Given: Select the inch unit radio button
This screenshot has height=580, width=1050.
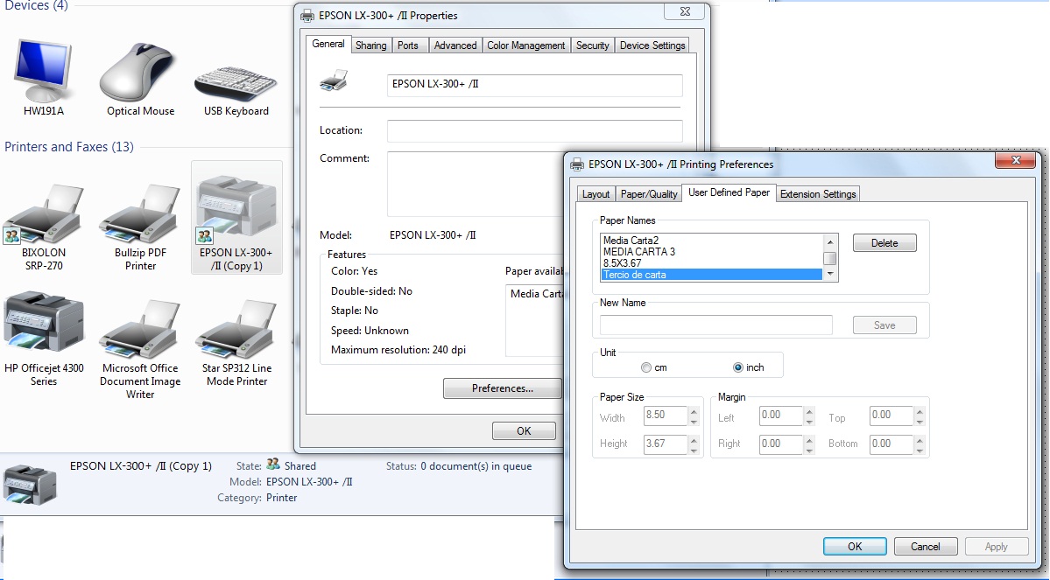Looking at the screenshot, I should tap(738, 367).
